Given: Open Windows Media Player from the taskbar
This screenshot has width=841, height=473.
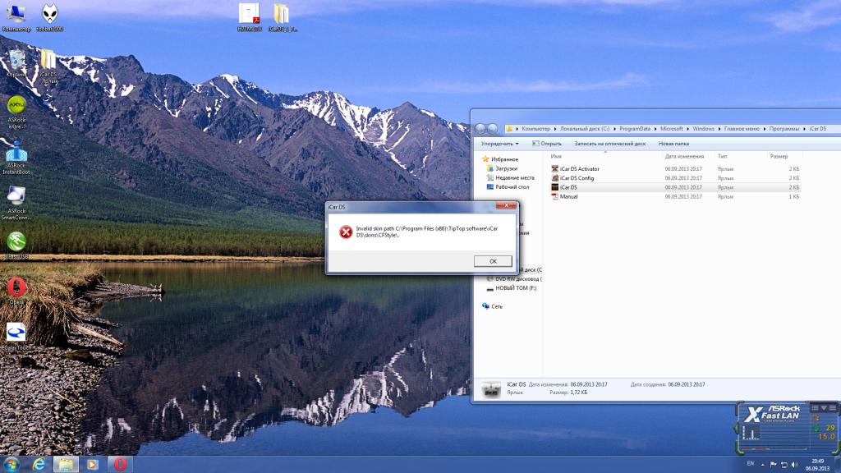Looking at the screenshot, I should click(92, 464).
